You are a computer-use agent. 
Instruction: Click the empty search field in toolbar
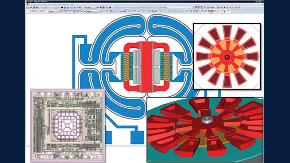pyautogui.click(x=179, y=8)
